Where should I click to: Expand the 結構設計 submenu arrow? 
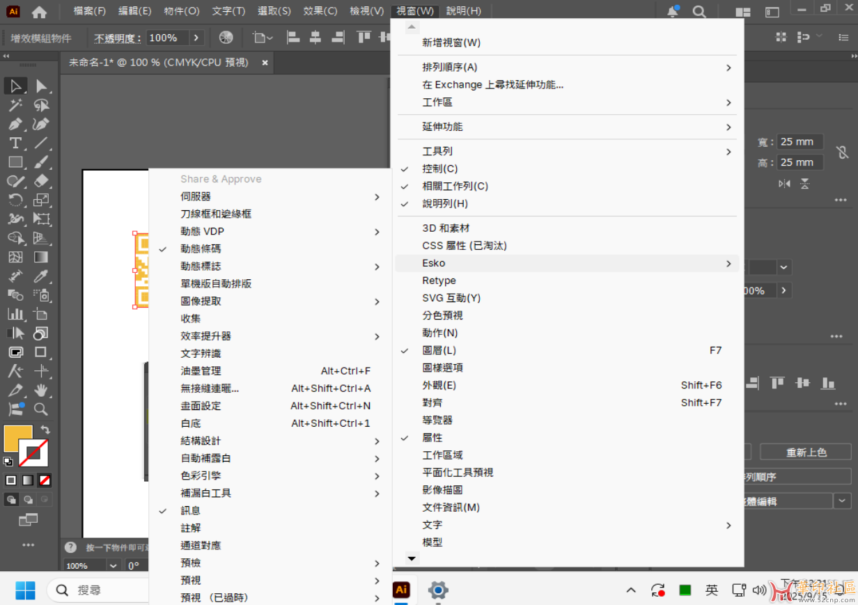click(377, 441)
